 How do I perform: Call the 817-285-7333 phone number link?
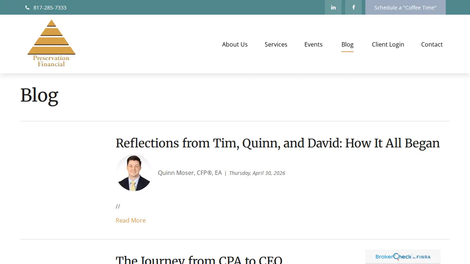(x=50, y=8)
